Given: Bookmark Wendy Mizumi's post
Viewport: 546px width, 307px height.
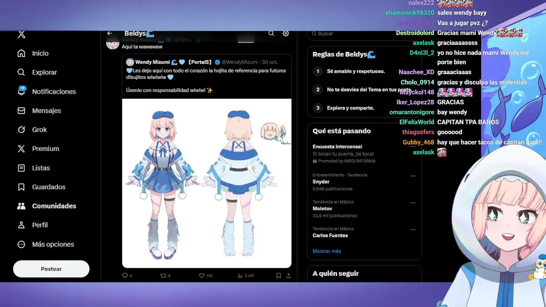Looking at the screenshot, I should point(279,275).
